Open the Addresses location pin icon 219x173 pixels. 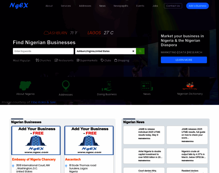[x=66, y=86]
